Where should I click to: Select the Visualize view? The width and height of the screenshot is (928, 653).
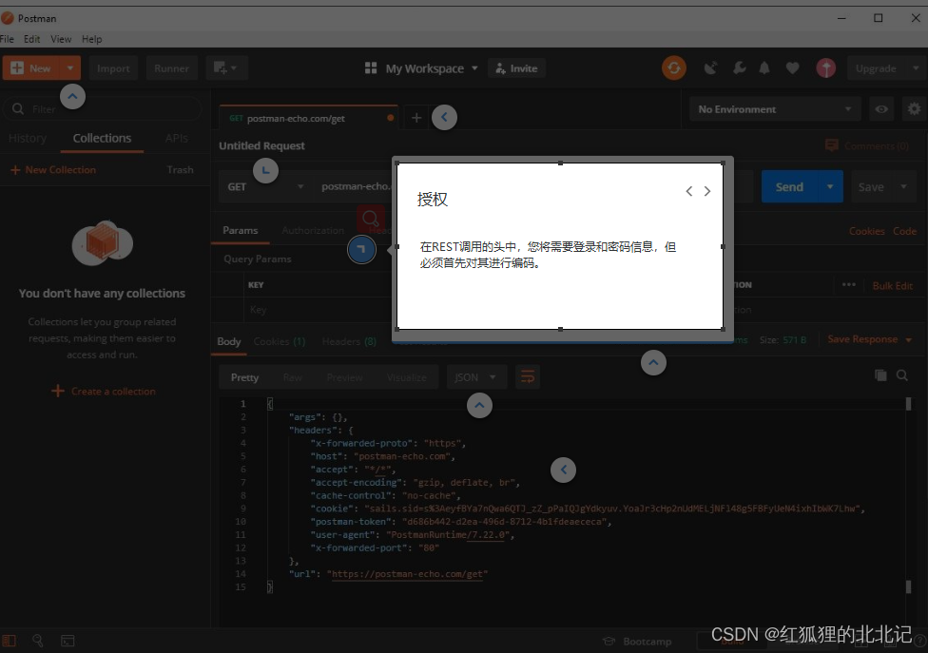point(407,377)
